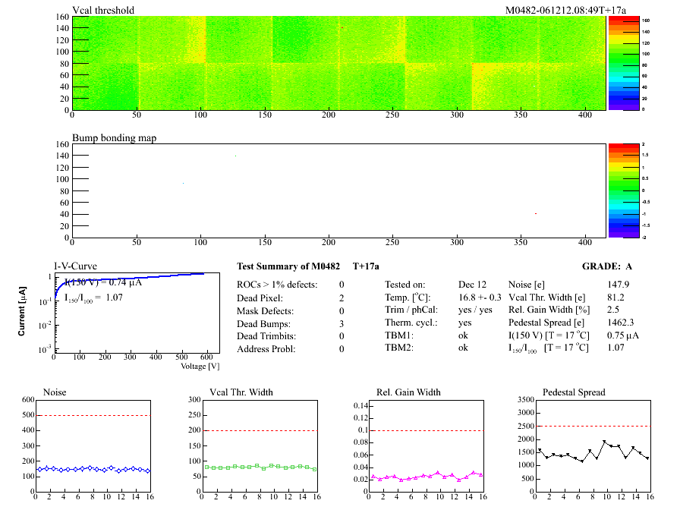Click the 'Vcal Thr. Width' chart title

coord(241,392)
